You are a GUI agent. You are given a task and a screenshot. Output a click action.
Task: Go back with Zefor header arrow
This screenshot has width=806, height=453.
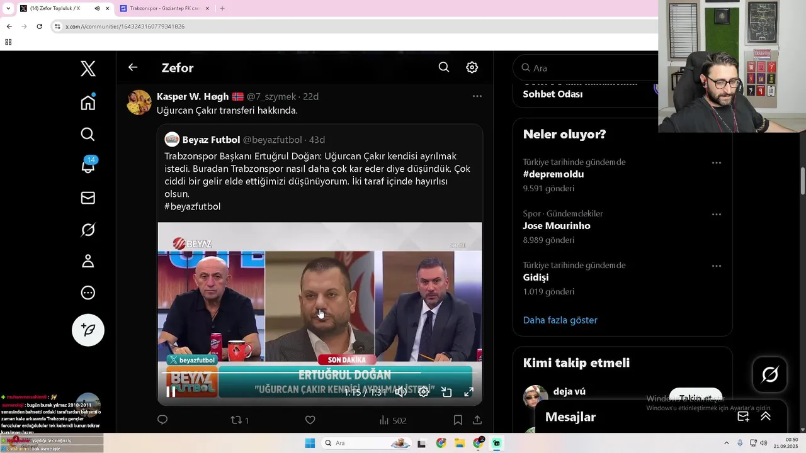tap(133, 67)
